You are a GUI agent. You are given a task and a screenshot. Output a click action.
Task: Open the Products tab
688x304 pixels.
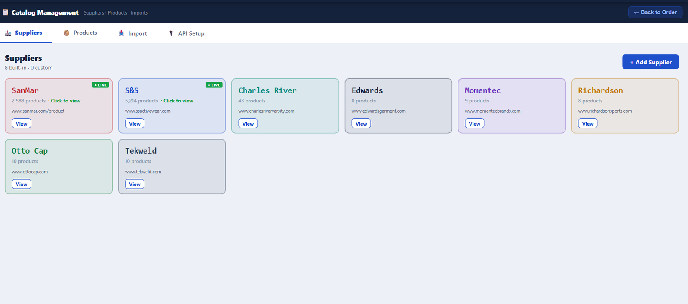point(80,33)
